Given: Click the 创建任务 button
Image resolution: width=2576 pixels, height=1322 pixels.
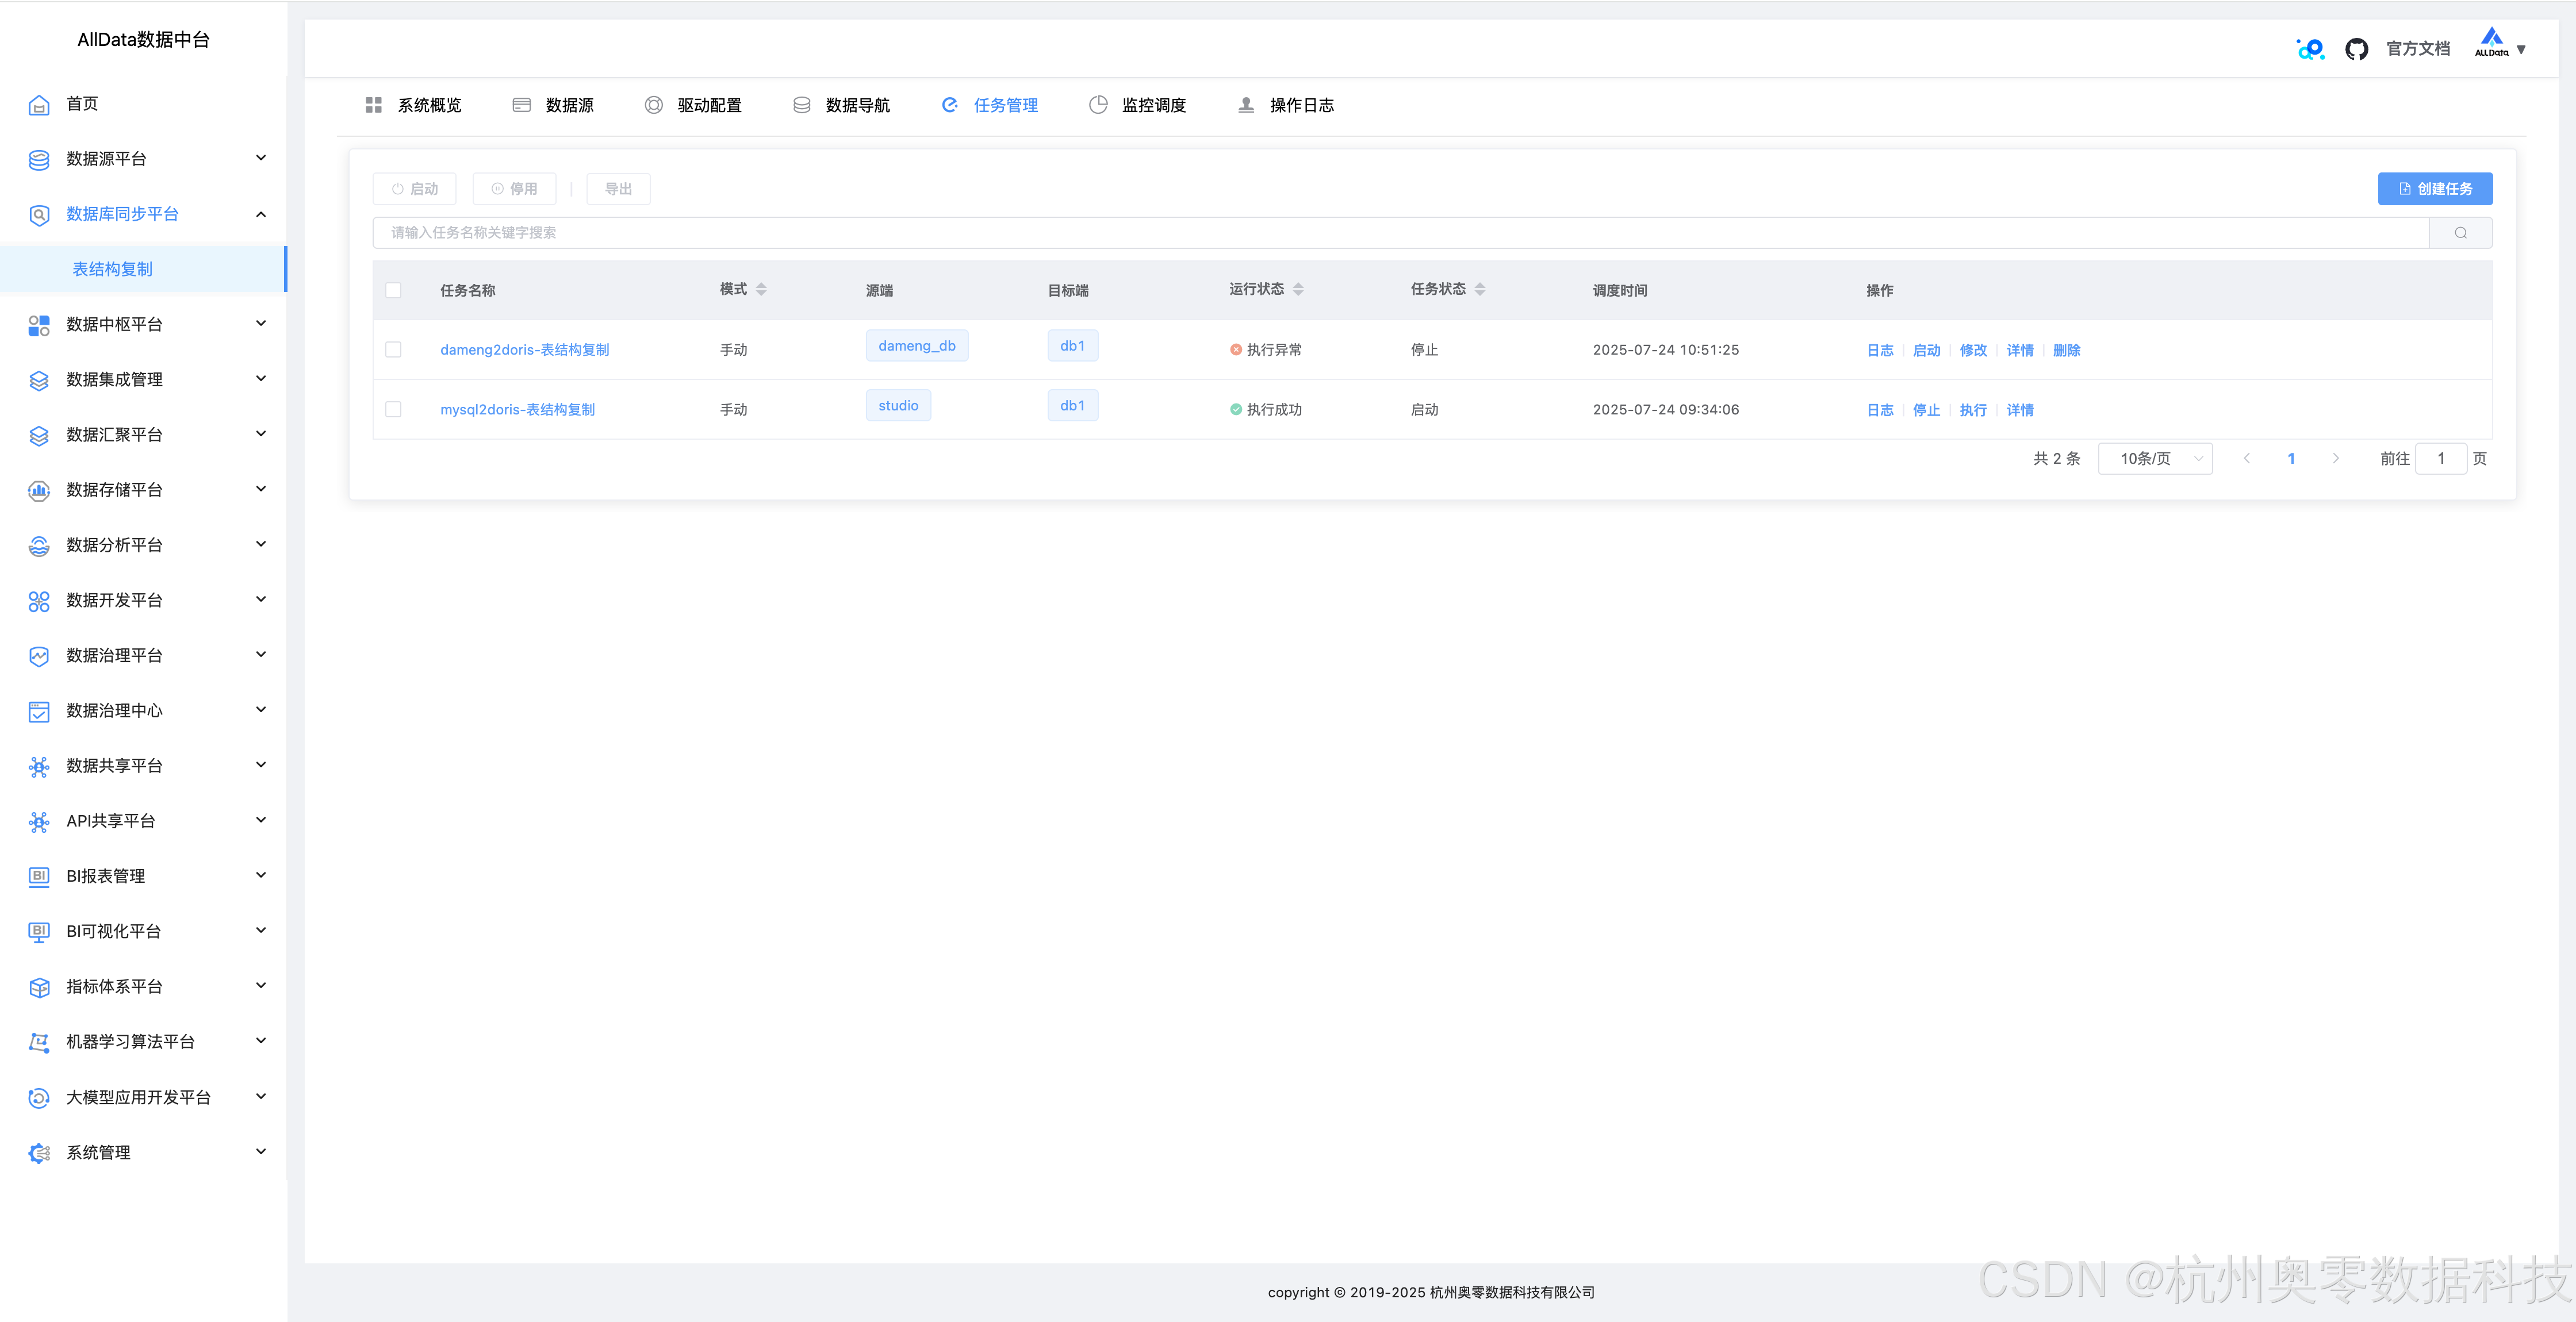Looking at the screenshot, I should click(x=2434, y=189).
